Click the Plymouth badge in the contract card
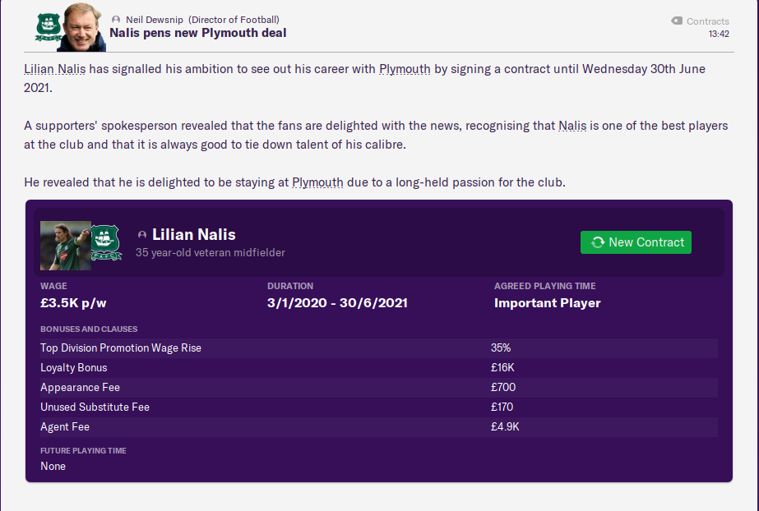This screenshot has width=759, height=511. [x=106, y=242]
